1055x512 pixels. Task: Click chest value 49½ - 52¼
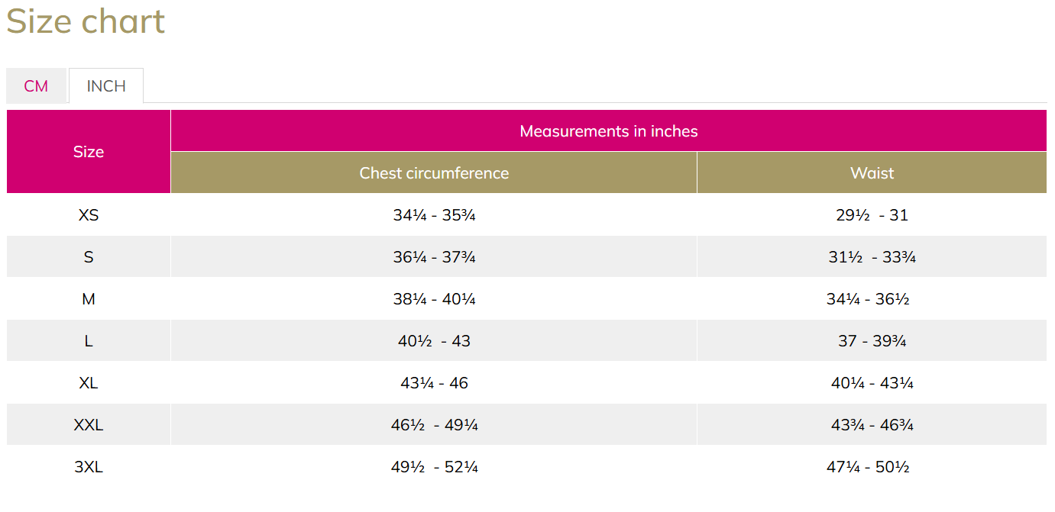tap(434, 467)
